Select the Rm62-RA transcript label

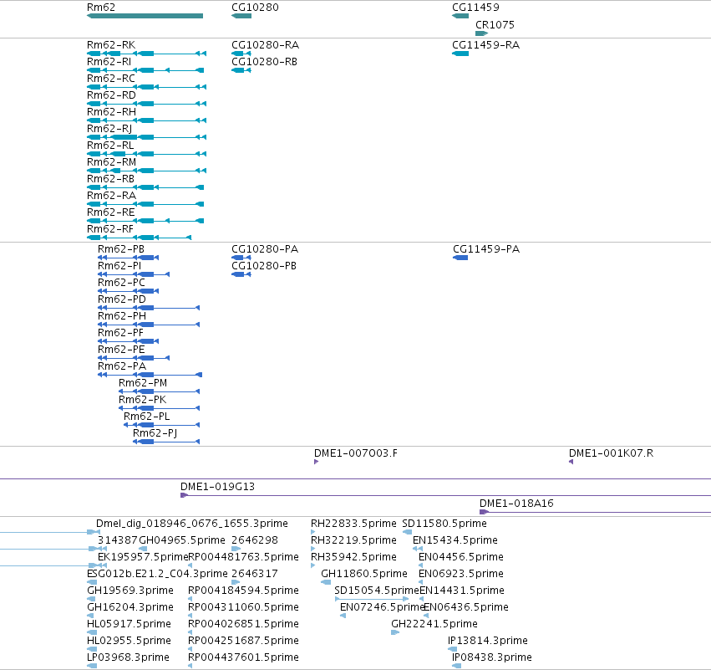pos(111,196)
